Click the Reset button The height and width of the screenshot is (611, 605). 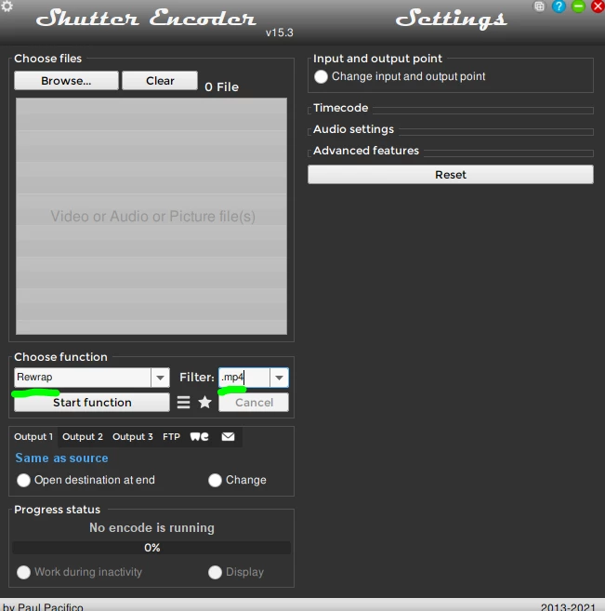point(451,175)
